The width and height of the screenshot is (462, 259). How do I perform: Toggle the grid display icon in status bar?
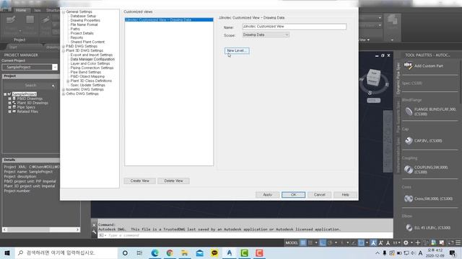point(303,242)
